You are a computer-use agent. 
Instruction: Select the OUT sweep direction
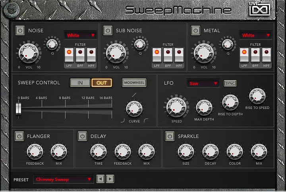point(102,83)
